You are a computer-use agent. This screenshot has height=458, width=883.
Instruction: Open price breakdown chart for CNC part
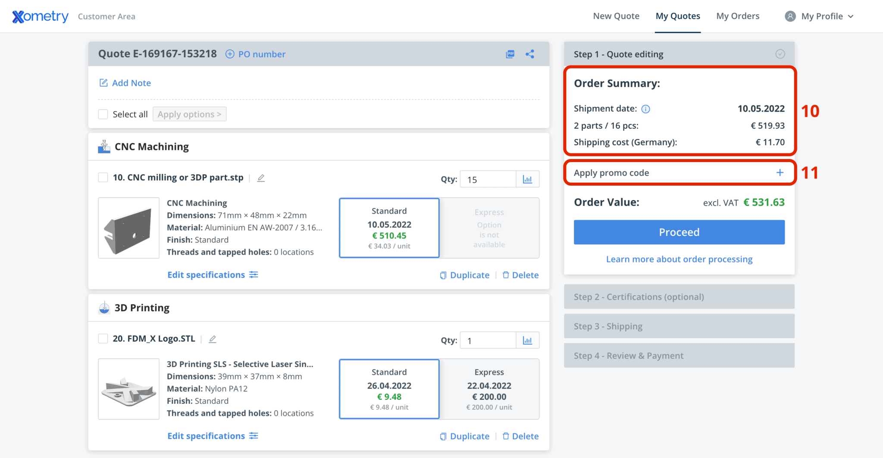pyautogui.click(x=527, y=178)
